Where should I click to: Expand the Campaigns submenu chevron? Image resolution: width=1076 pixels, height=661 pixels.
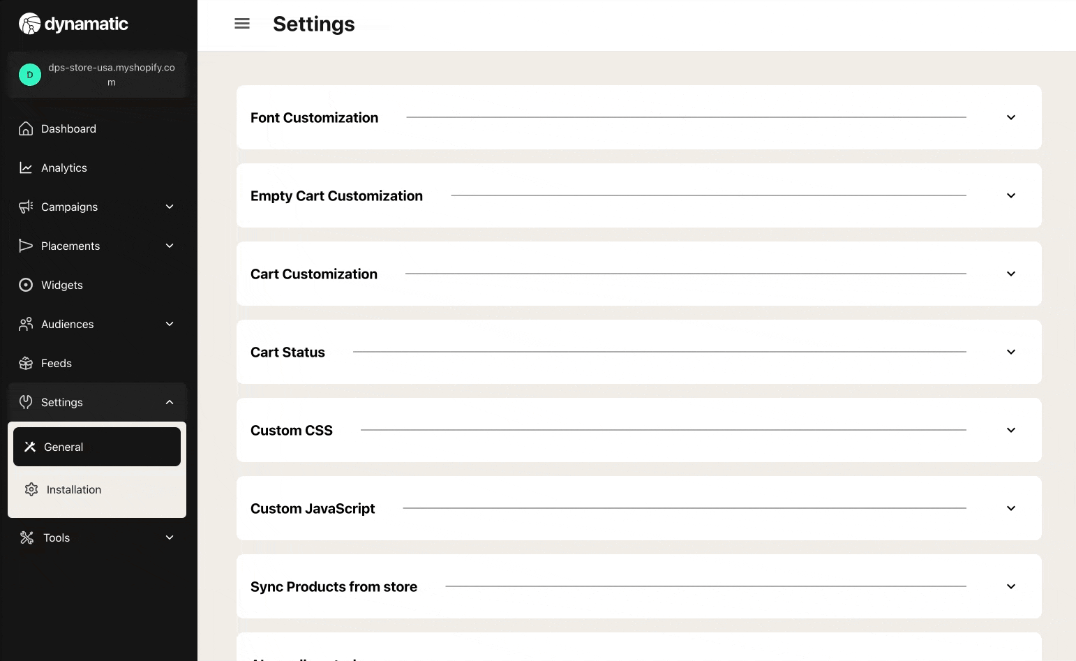(170, 207)
